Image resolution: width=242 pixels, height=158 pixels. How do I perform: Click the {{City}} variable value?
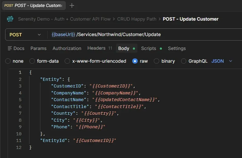[x=87, y=120]
